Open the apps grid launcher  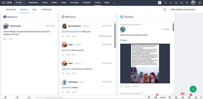(x=200, y=3)
